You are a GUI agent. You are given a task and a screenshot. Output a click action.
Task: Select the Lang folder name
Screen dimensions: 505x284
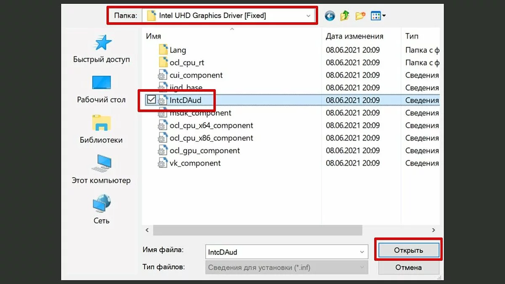[178, 50]
